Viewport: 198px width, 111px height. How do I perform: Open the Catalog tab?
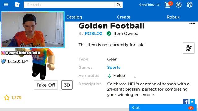click(x=74, y=17)
